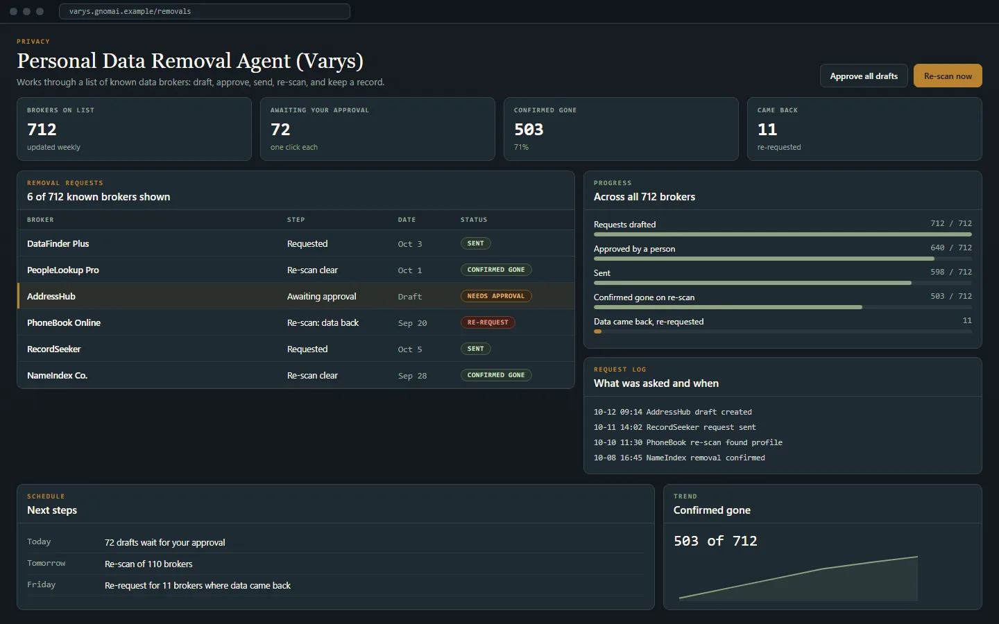Viewport: 999px width, 624px height.
Task: Click the Confirmed gone trend chart
Action: click(x=799, y=578)
